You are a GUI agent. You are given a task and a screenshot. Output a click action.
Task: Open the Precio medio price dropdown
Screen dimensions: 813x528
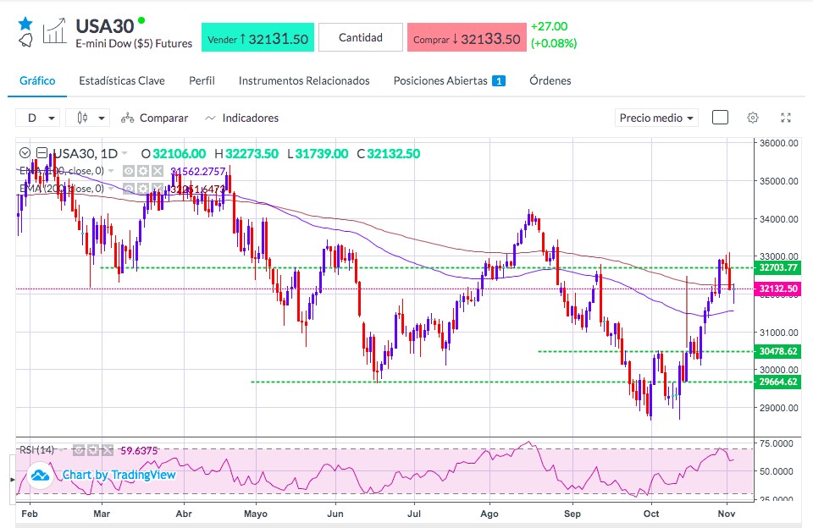(x=656, y=118)
